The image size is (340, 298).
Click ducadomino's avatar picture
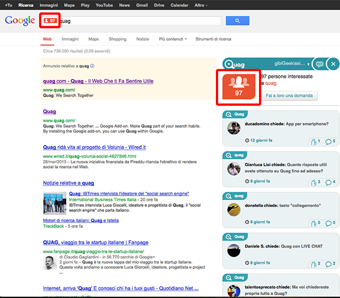pos(233,128)
